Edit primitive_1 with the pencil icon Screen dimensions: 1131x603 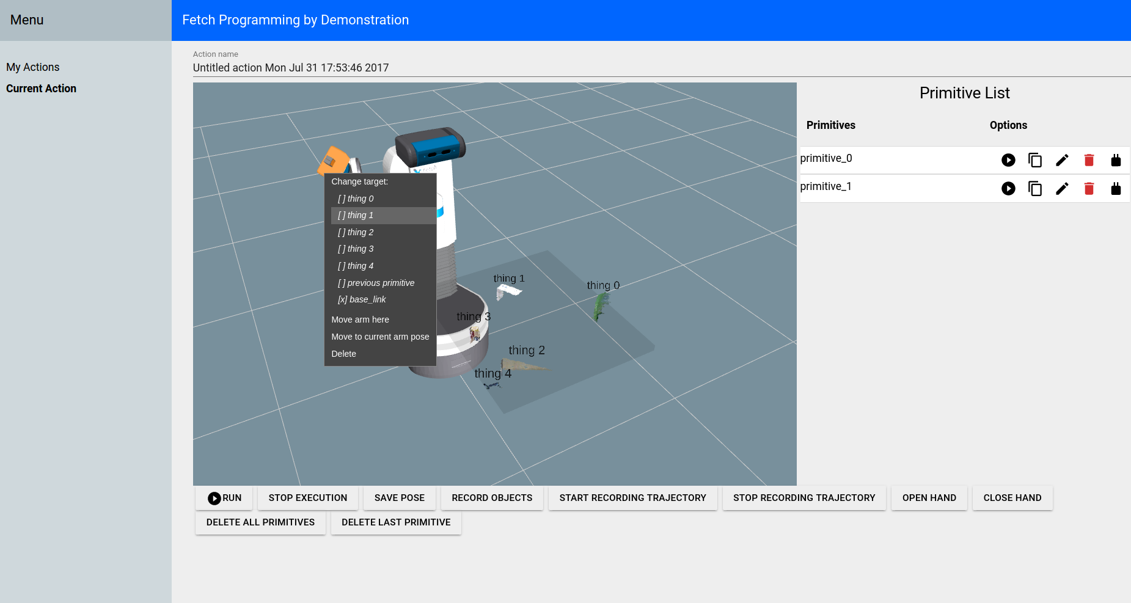(1062, 188)
